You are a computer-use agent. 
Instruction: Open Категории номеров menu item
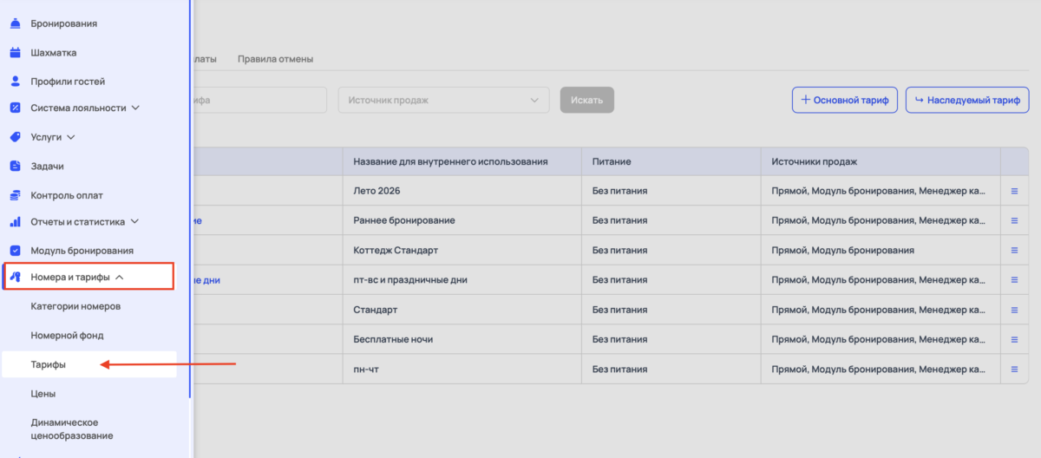[x=75, y=306]
